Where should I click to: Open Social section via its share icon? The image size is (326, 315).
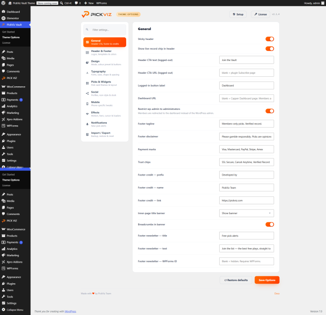point(88,94)
